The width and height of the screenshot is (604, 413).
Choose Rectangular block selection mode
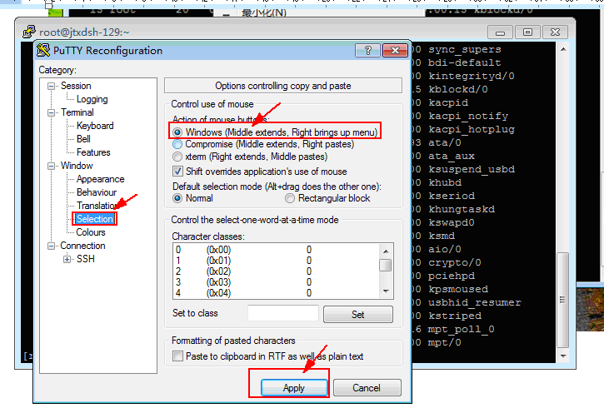click(290, 198)
